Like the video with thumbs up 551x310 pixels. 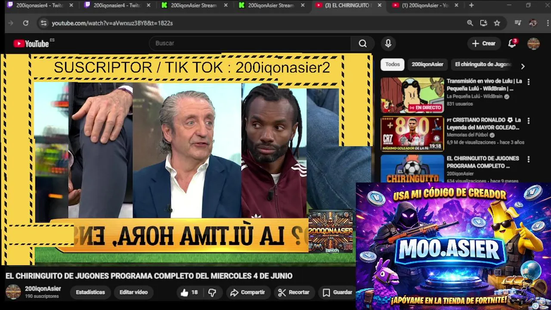coord(189,292)
